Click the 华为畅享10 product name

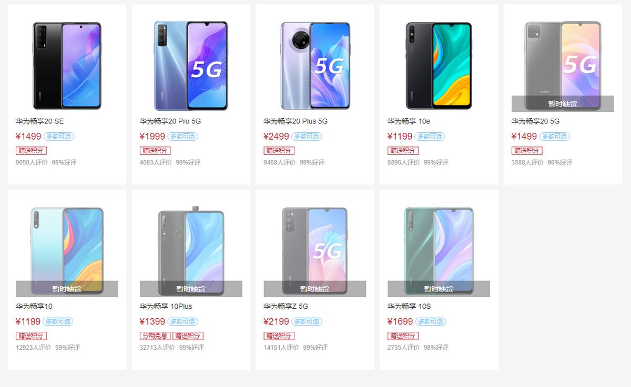coord(34,306)
